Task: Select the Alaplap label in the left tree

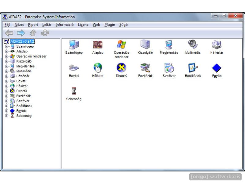Action: coord(22,51)
